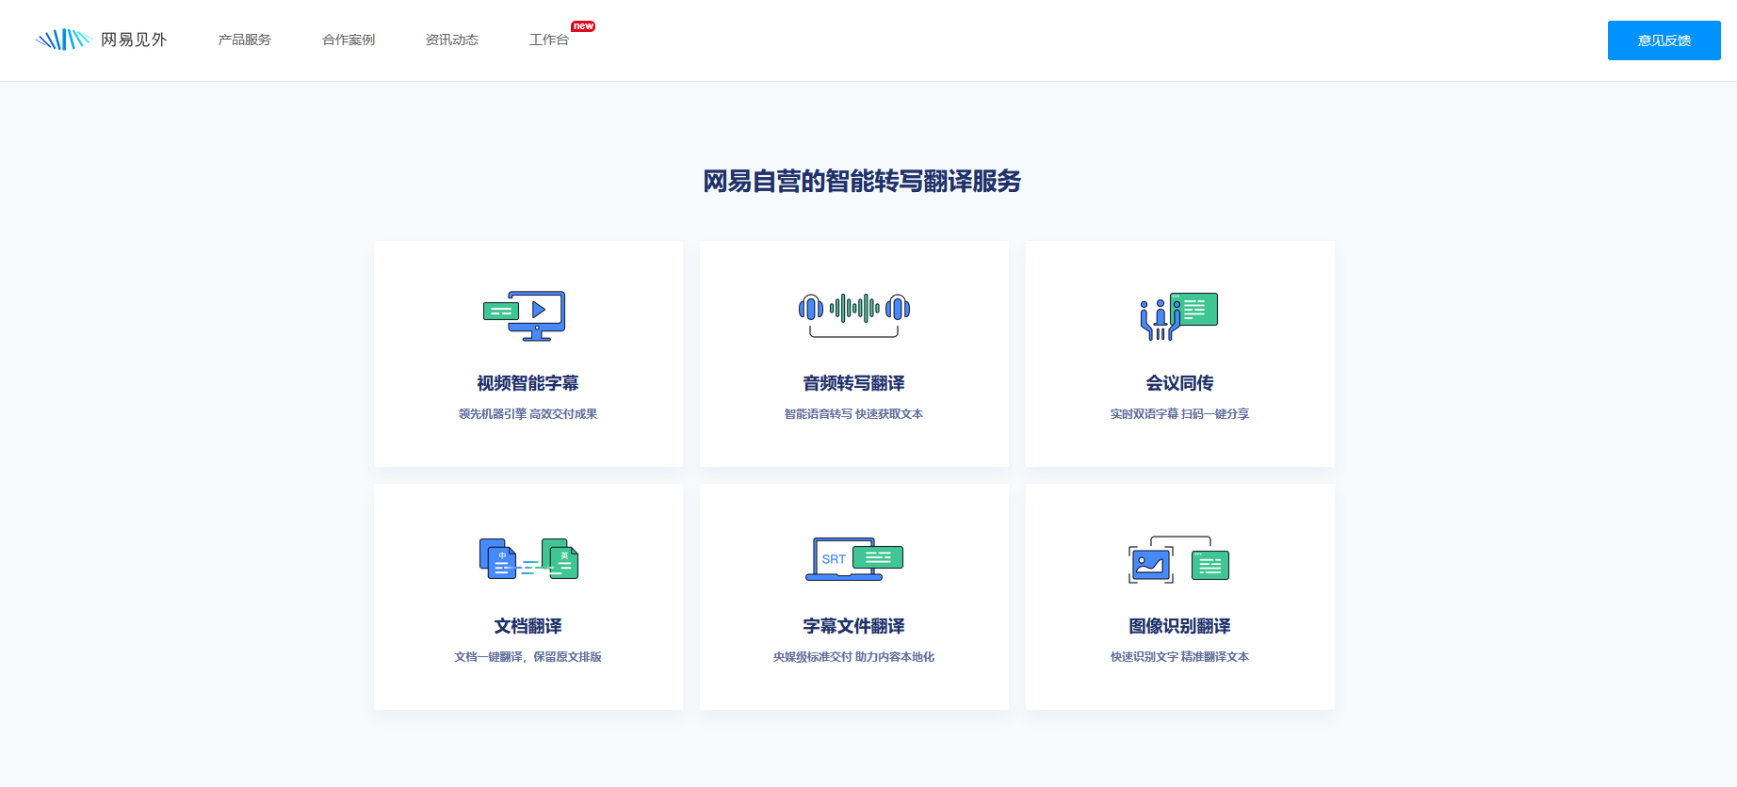Click the 文档翻译 documents icon

[x=528, y=558]
